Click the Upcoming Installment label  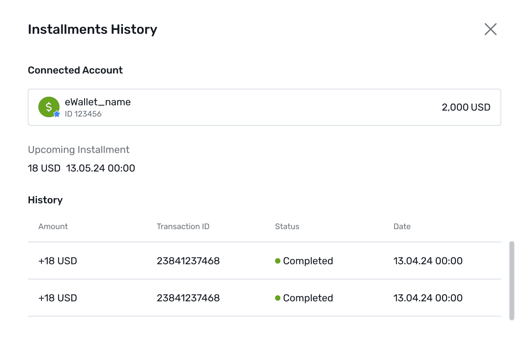coord(78,150)
